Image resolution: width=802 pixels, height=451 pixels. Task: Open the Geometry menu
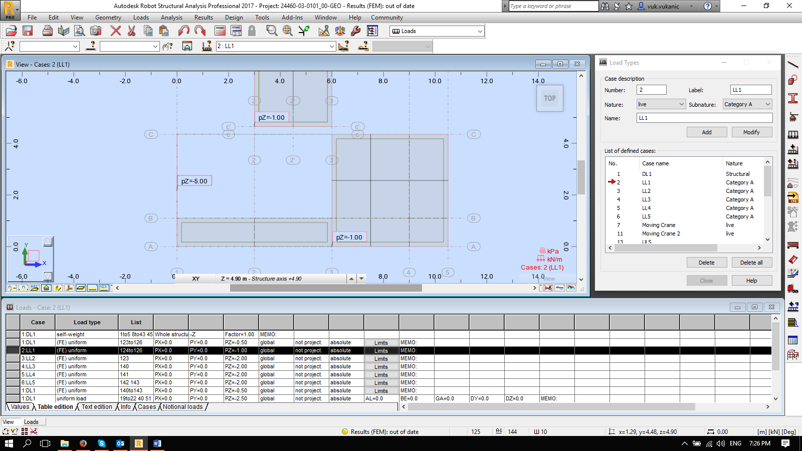pyautogui.click(x=108, y=17)
